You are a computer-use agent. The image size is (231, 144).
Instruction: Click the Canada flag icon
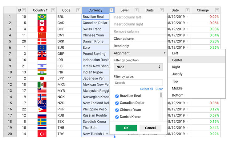pos(42,23)
